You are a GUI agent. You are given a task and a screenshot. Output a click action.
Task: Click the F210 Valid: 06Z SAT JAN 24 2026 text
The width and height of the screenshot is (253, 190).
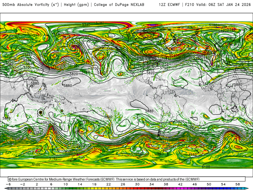coord(218,5)
